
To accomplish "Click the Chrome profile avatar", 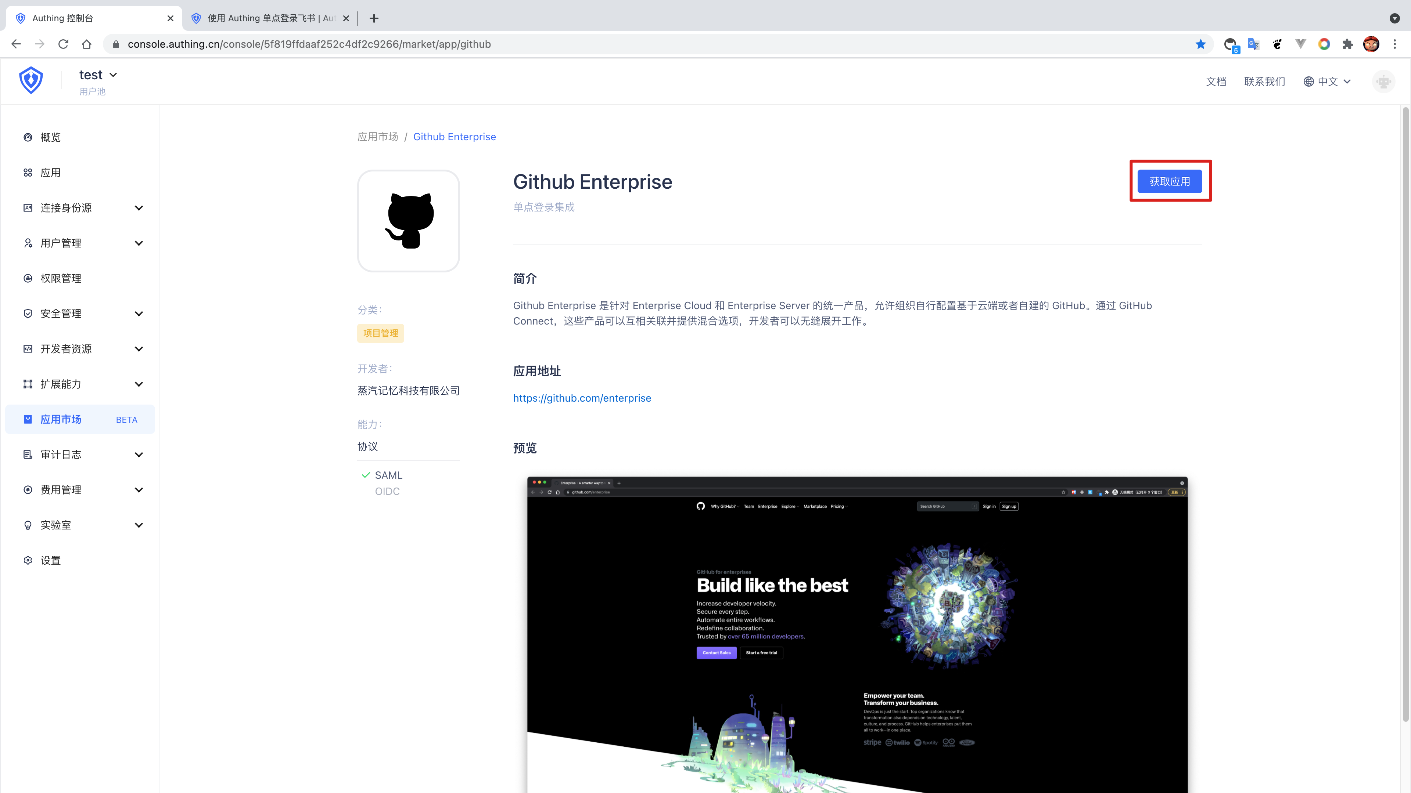I will tap(1371, 44).
